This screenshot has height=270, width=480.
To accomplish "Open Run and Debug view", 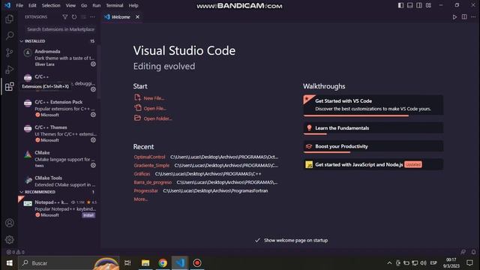I will [10, 70].
